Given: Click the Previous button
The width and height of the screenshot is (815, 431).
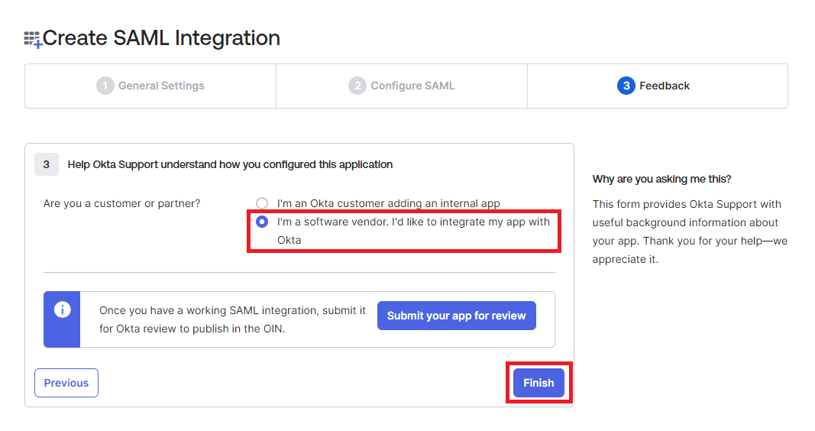Looking at the screenshot, I should (x=66, y=383).
